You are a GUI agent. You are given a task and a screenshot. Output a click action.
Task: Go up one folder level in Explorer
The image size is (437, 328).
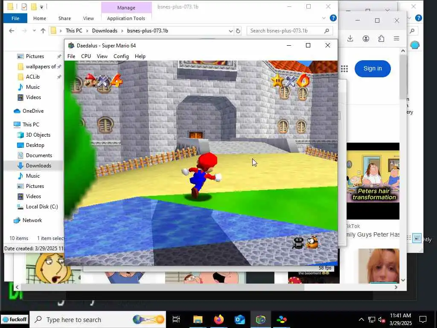[43, 31]
